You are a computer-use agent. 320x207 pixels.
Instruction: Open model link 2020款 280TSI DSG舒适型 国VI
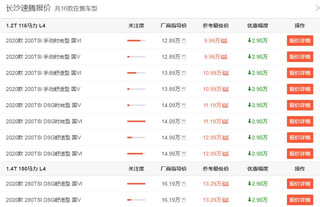44,183
